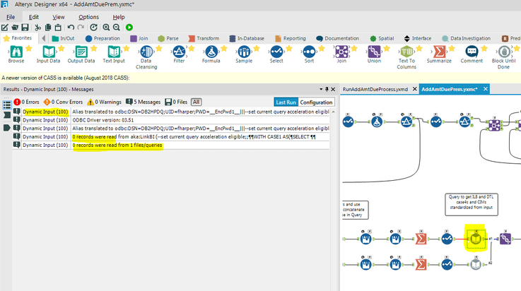
Task: Select the Sort tool in palette
Action: [309, 54]
